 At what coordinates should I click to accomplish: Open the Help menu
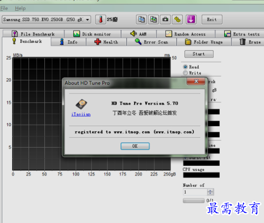pos(20,8)
